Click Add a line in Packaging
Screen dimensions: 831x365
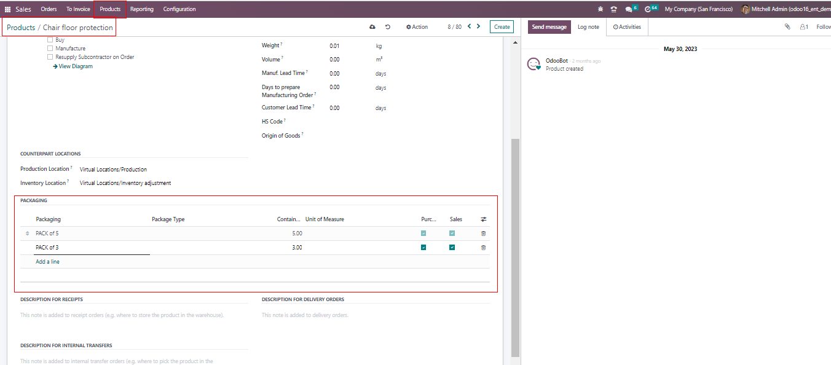pos(47,262)
